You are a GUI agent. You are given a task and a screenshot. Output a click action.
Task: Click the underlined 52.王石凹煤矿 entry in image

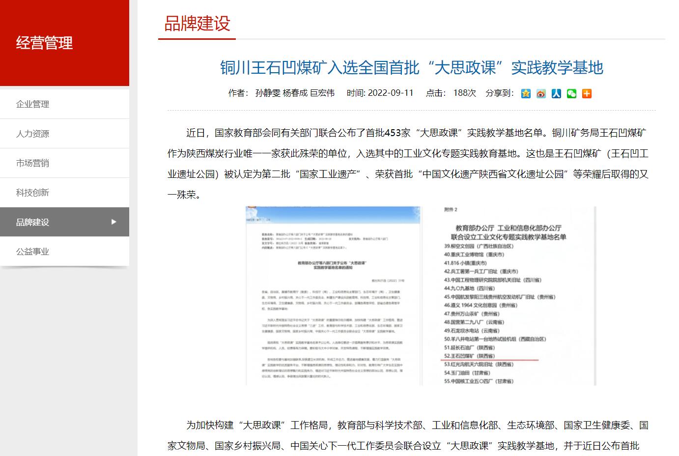[470, 356]
